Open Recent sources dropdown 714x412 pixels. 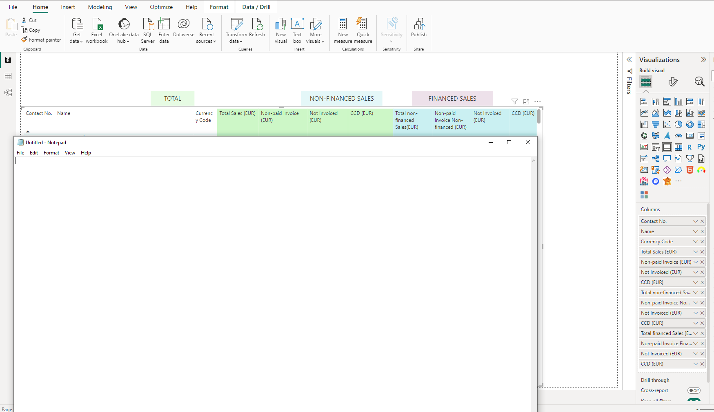[x=206, y=30]
